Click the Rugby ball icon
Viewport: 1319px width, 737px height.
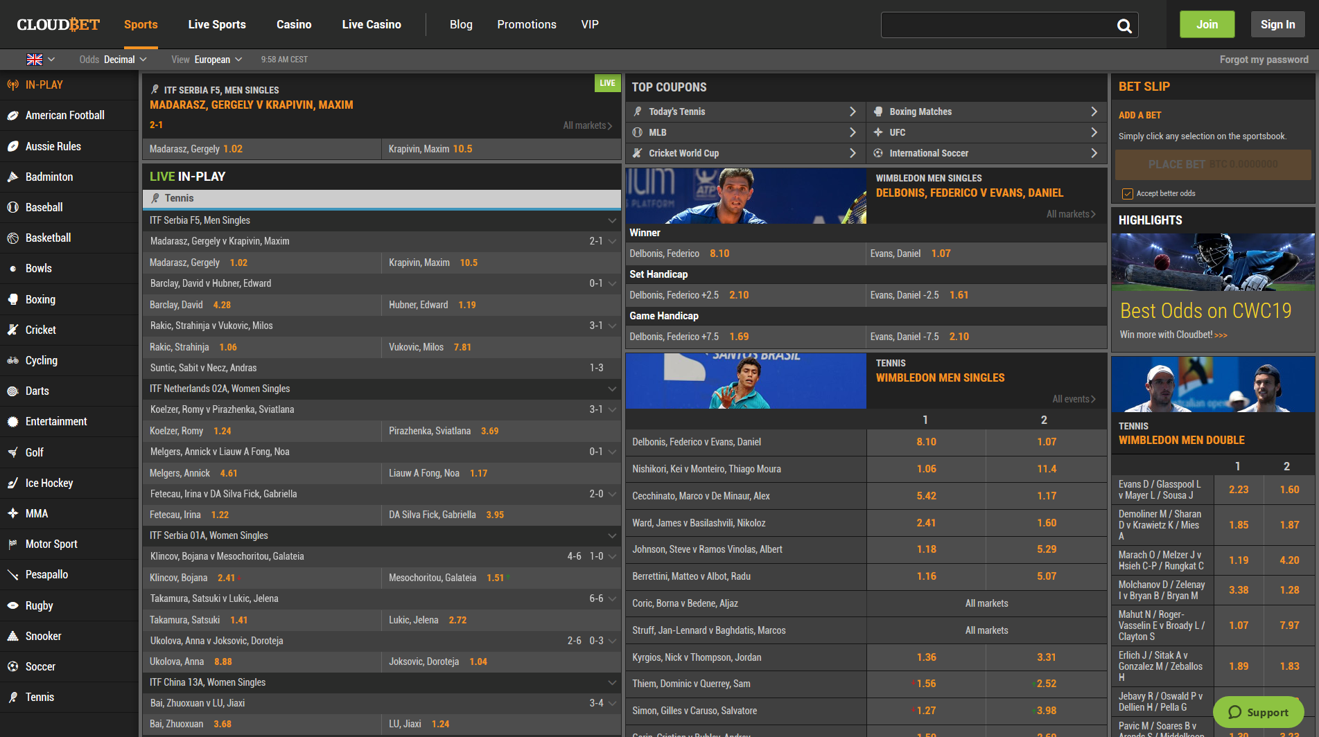[x=12, y=605]
